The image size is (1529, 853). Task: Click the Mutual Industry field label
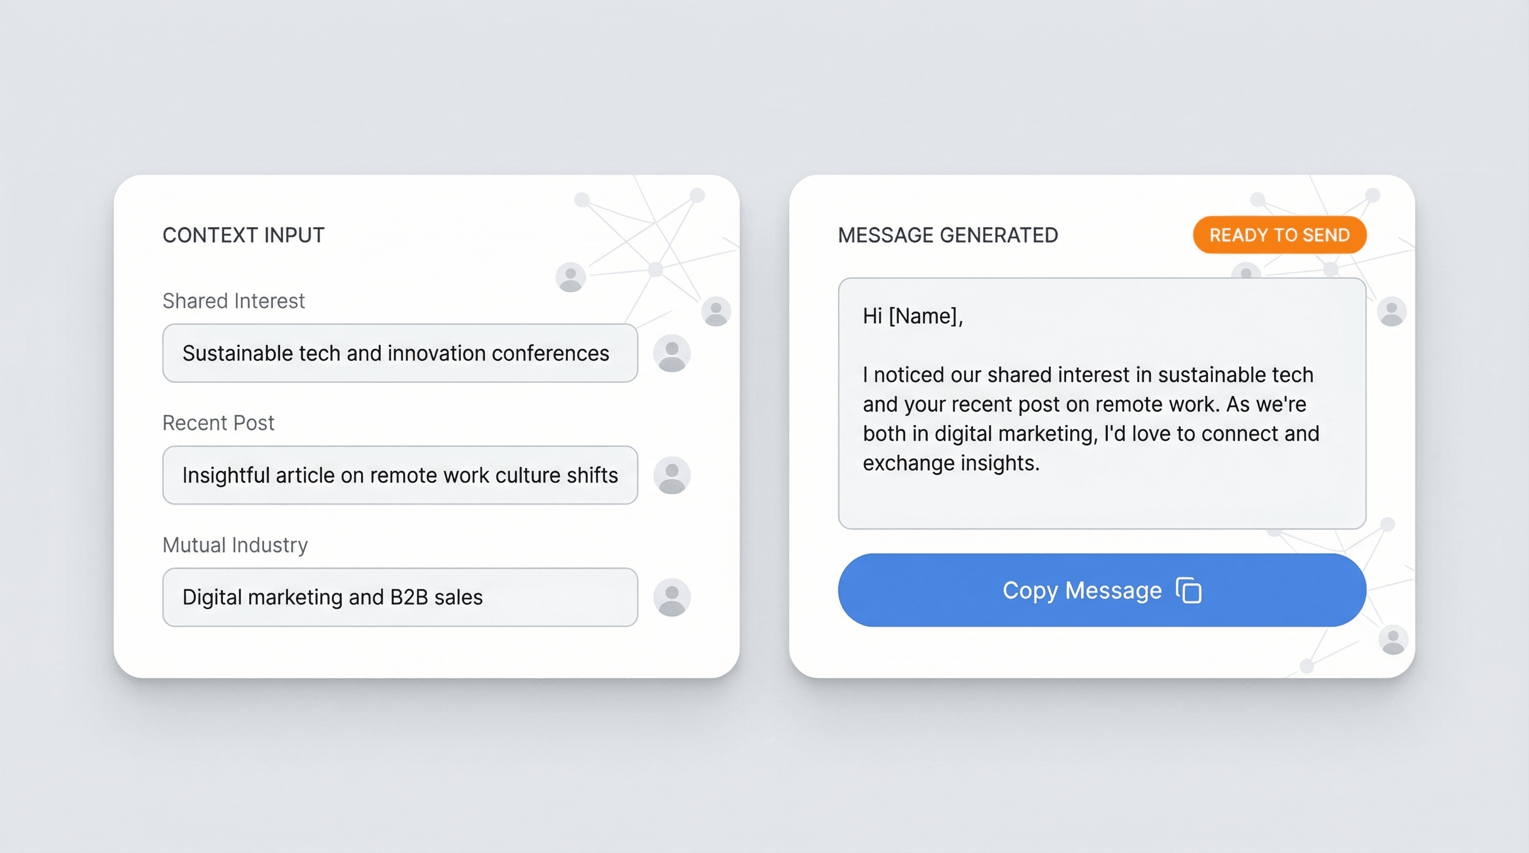235,545
